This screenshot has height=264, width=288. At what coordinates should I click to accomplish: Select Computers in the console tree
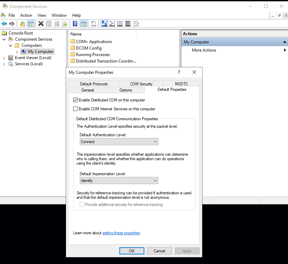click(x=31, y=45)
